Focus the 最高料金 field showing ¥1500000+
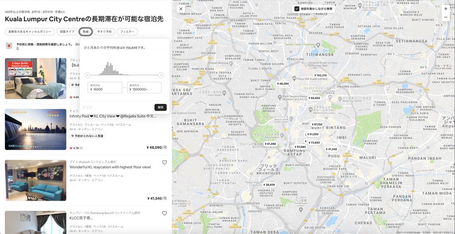The height and width of the screenshot is (234, 455). pos(144,87)
